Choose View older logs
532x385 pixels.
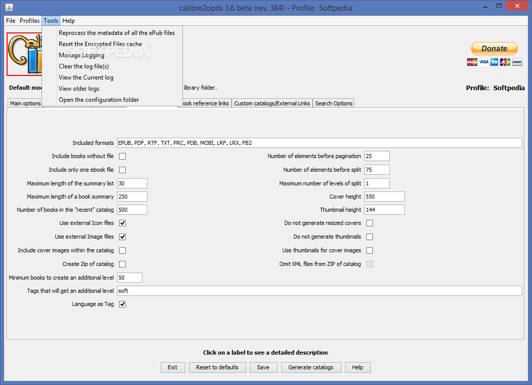coord(79,89)
